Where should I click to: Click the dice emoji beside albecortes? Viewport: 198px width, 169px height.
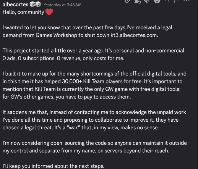[x=35, y=4]
